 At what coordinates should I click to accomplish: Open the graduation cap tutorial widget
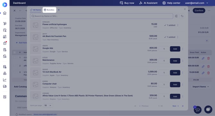198,110
